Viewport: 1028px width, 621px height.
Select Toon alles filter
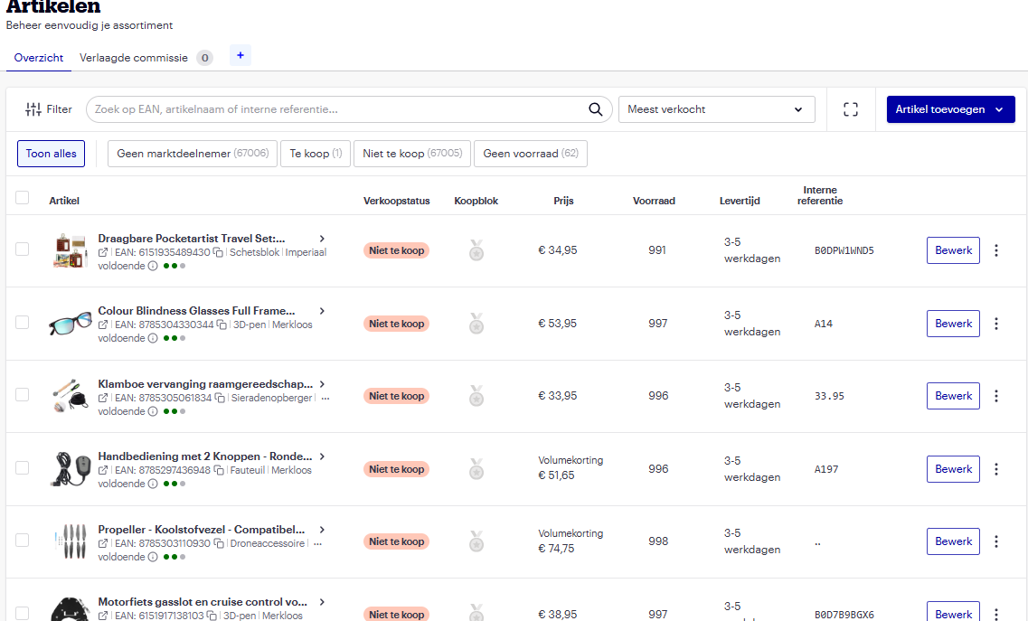(x=52, y=154)
